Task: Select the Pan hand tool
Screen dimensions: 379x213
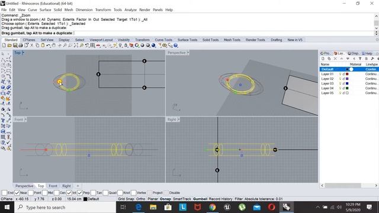Action: tap(54, 45)
